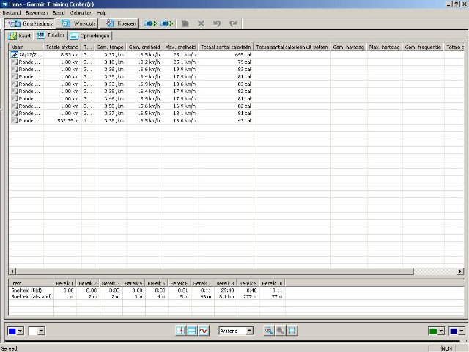Click the Bereik 8 column header
This screenshot has height=352, width=469.
click(226, 283)
